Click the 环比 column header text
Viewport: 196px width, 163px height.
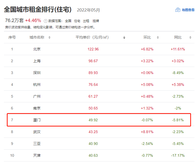coord(147,37)
